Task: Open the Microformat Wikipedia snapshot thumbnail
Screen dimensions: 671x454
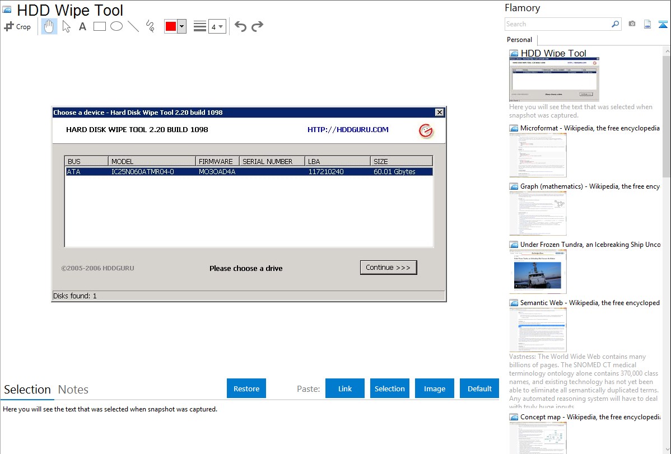Action: point(538,155)
